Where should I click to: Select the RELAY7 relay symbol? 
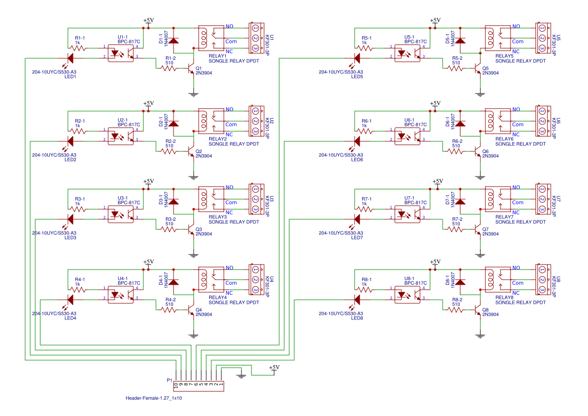(498, 199)
